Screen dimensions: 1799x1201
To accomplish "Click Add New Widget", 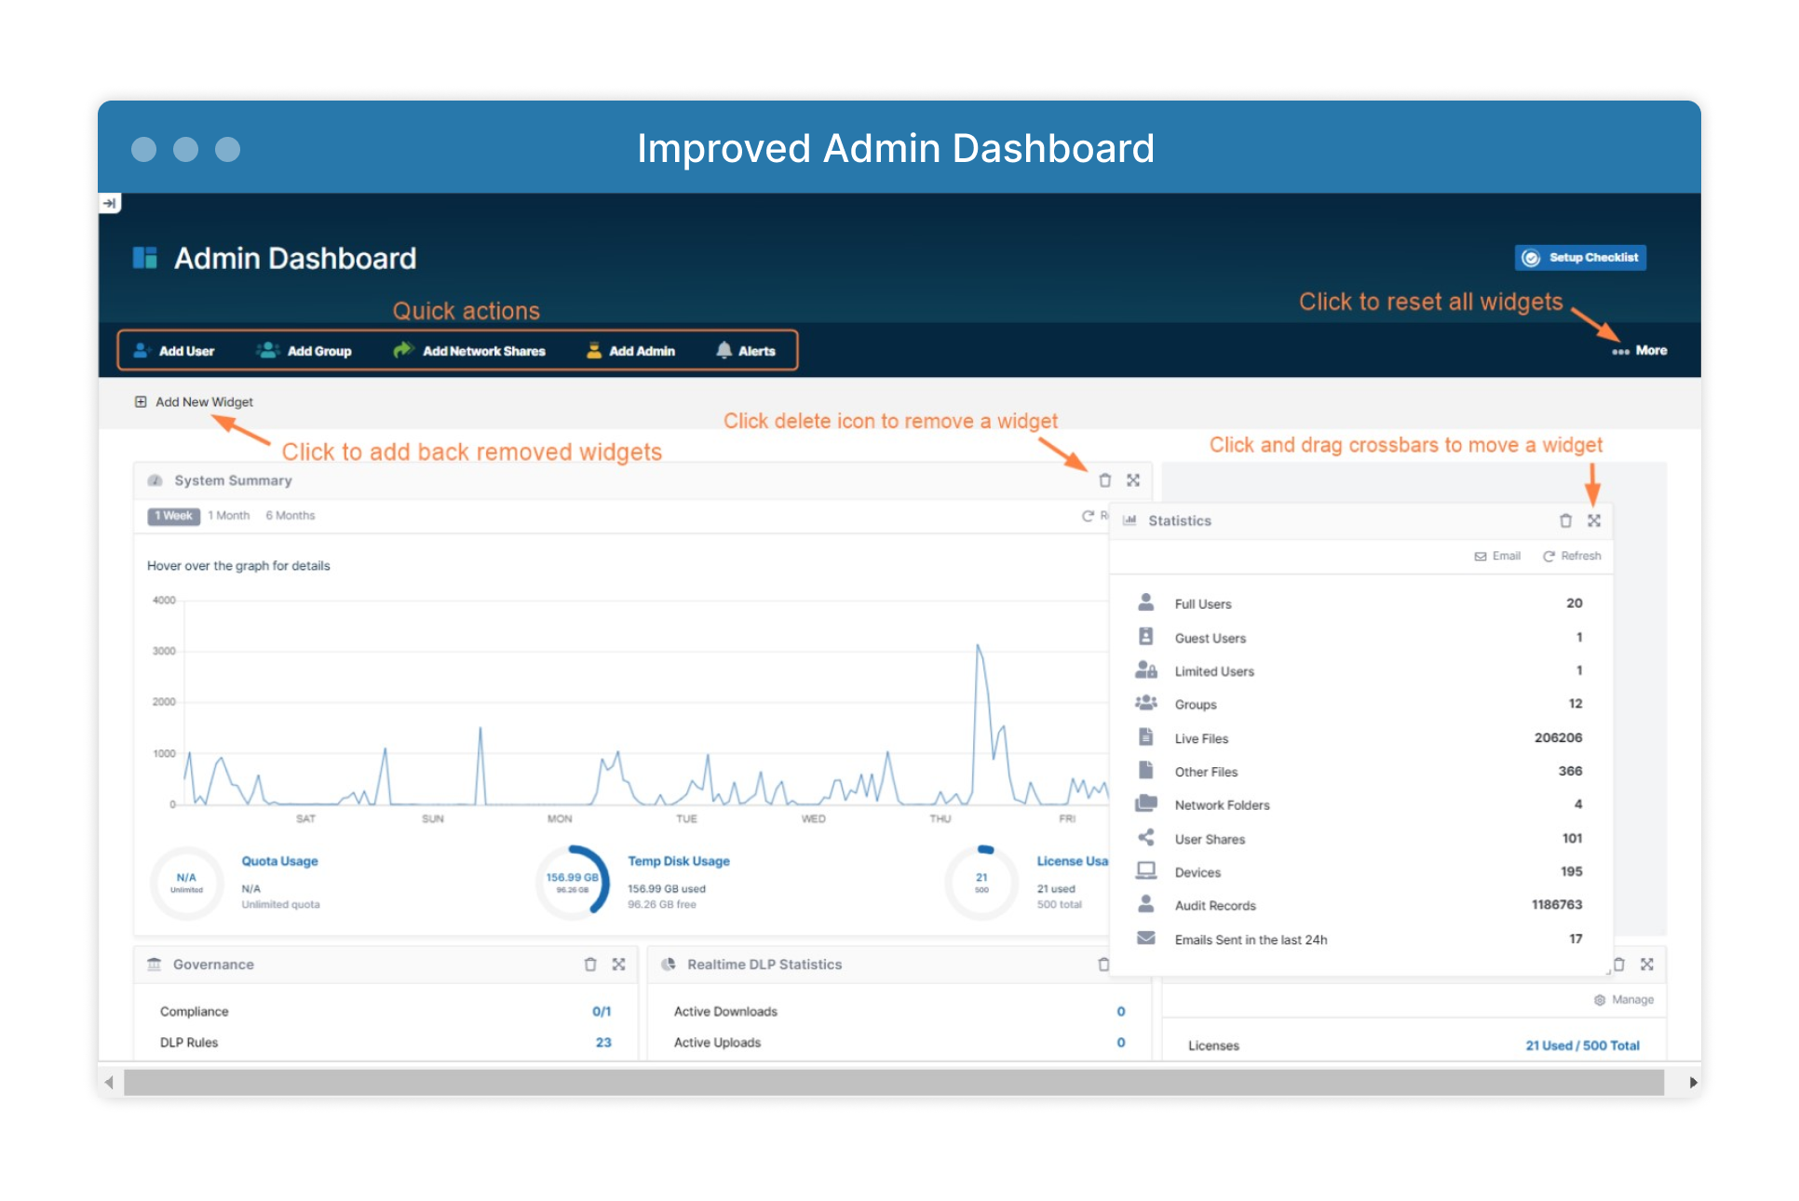I will tap(194, 402).
